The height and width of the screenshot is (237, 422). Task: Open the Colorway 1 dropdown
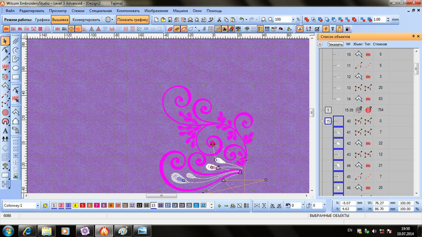point(38,205)
